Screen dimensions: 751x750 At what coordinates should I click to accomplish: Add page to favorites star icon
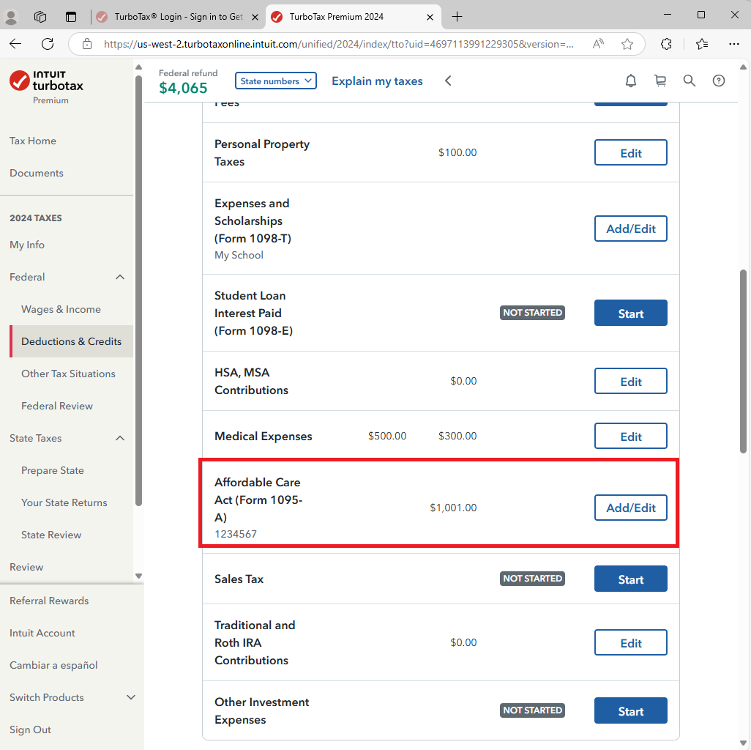click(627, 44)
